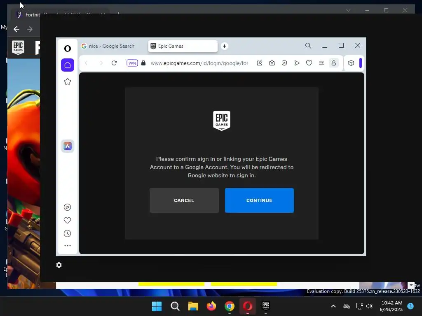Go back in Opera browser

(86, 63)
